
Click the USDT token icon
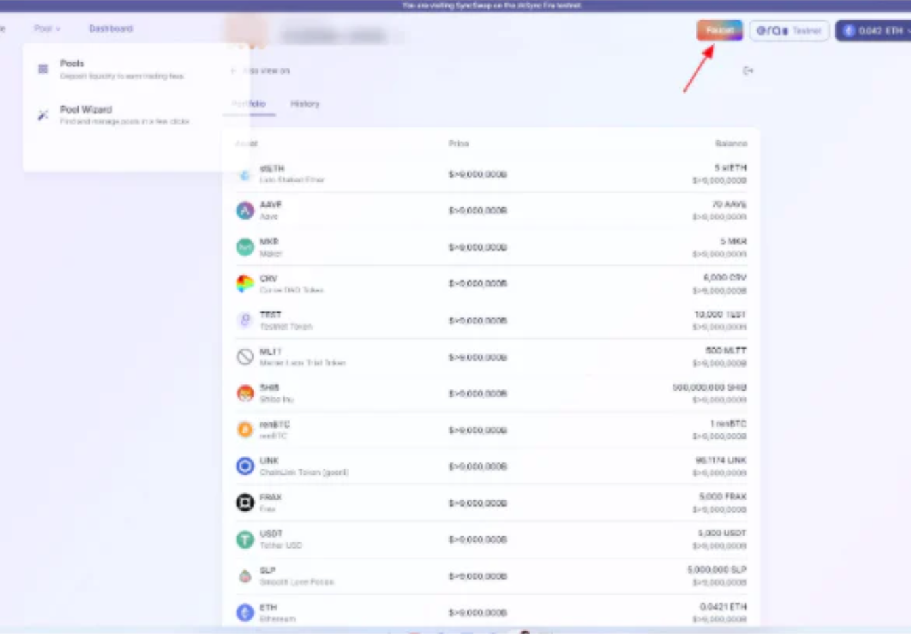tap(245, 540)
